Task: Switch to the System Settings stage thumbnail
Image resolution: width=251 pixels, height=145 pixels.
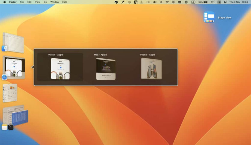Action: [x=10, y=93]
